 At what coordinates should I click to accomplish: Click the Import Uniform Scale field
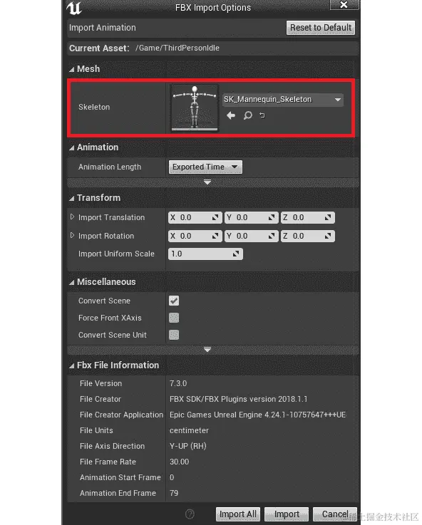point(205,254)
